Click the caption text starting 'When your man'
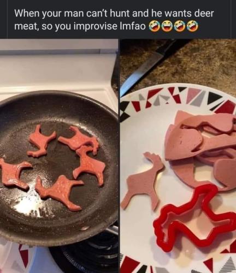 (114, 20)
